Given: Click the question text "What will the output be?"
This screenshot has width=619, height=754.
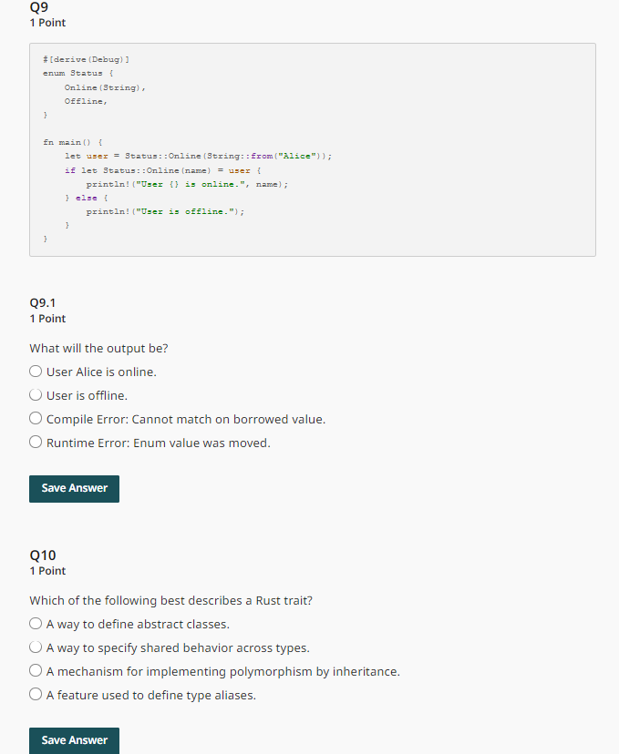Looking at the screenshot, I should click(x=98, y=348).
